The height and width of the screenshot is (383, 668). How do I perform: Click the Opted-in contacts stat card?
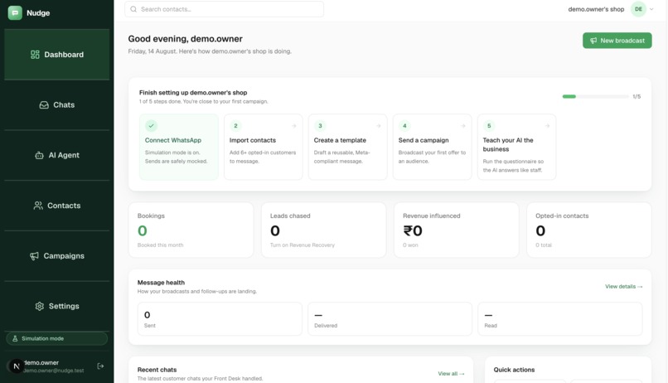(x=588, y=230)
